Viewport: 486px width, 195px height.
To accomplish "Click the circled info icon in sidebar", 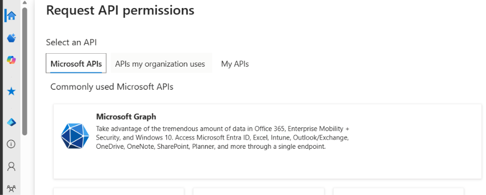I will tap(11, 144).
